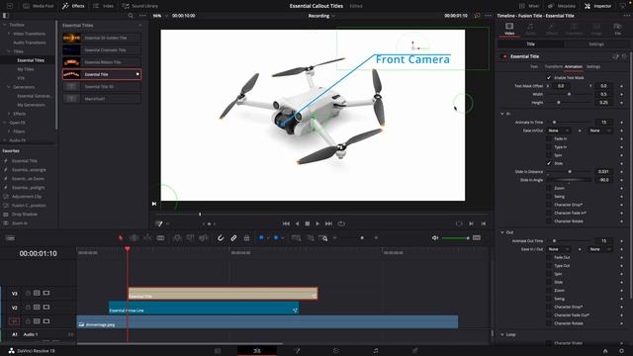Play in reverse button
This screenshot has width=633, height=356.
[297, 223]
